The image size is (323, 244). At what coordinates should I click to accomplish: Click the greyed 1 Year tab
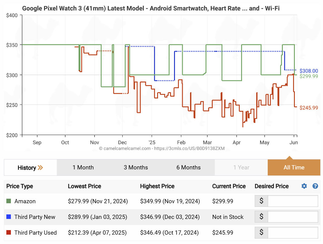point(241,168)
